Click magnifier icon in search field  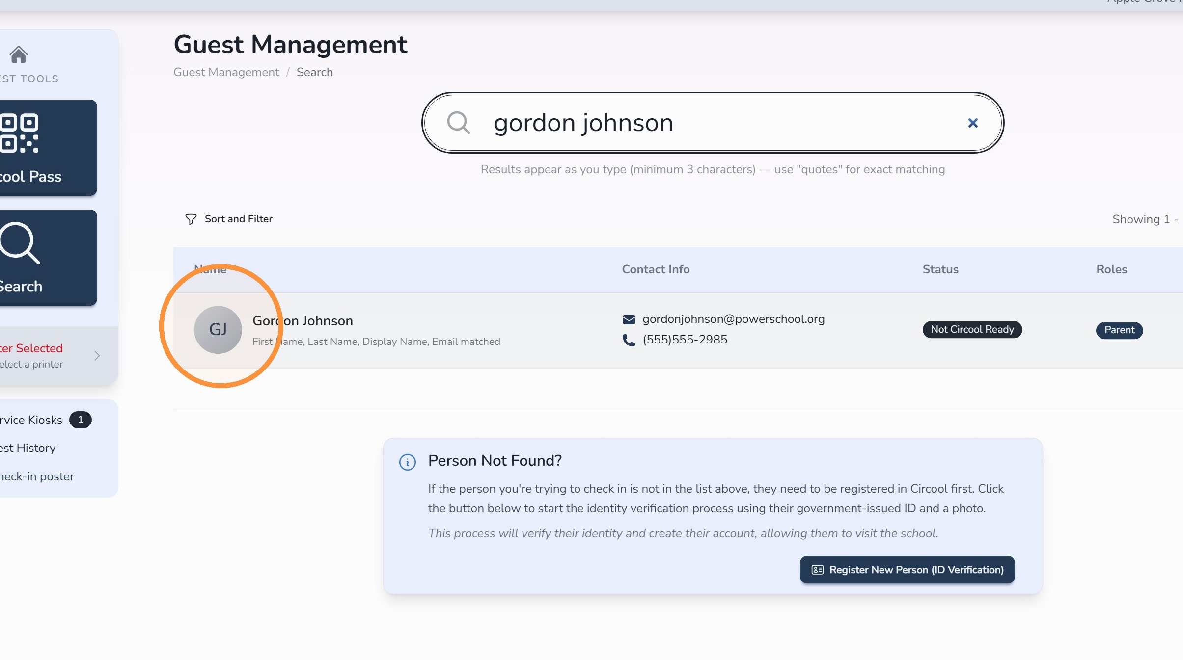459,123
